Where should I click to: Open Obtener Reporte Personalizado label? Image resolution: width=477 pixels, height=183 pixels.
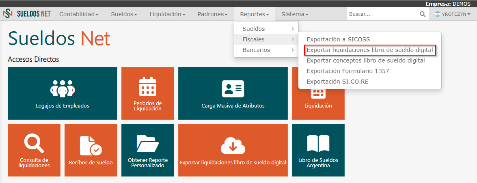147,163
